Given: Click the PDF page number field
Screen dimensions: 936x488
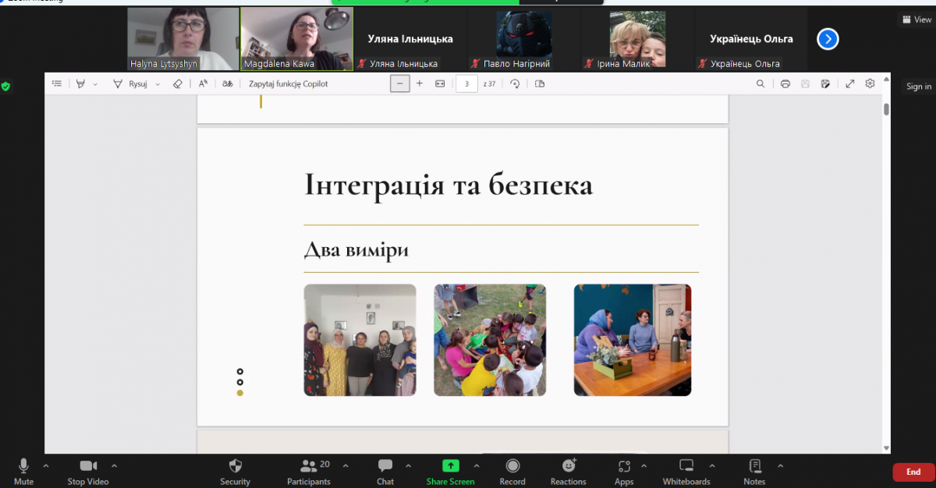Looking at the screenshot, I should [x=466, y=83].
